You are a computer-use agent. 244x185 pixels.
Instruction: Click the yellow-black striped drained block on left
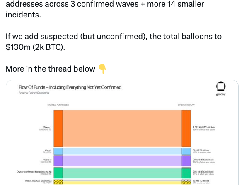click(58, 182)
